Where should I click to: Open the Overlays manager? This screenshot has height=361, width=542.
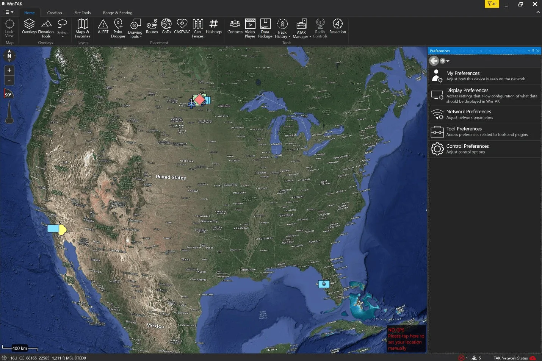click(29, 27)
